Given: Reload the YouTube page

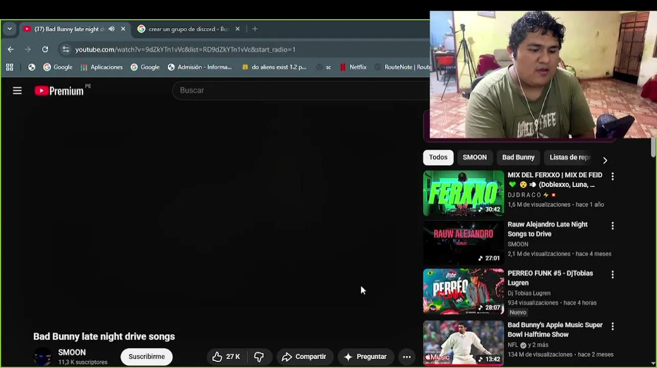Looking at the screenshot, I should pyautogui.click(x=45, y=50).
